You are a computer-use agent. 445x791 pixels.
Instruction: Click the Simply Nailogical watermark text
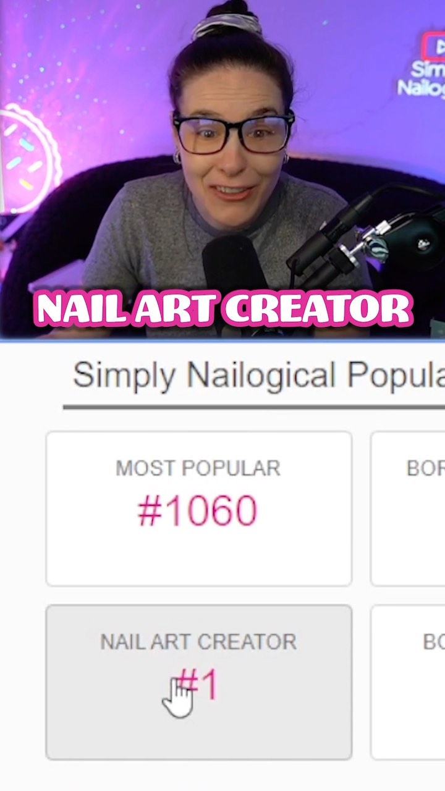422,78
